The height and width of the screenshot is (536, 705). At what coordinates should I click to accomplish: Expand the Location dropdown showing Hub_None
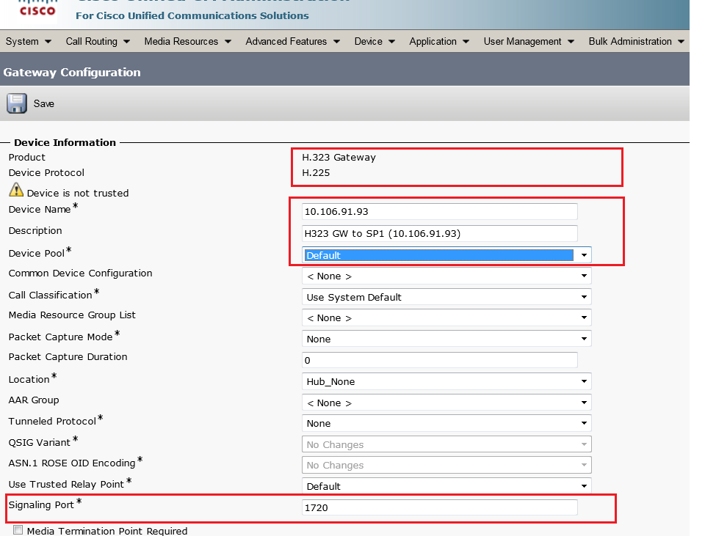point(446,381)
